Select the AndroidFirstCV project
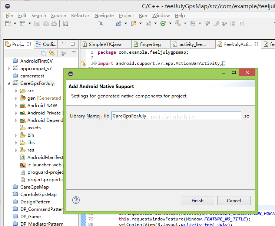Screen dimensions: 275x226 (x=33, y=61)
